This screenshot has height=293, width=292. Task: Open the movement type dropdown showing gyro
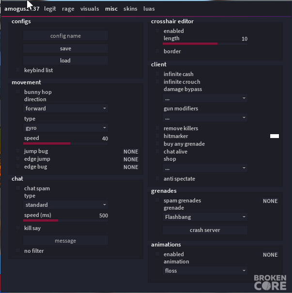pyautogui.click(x=65, y=128)
